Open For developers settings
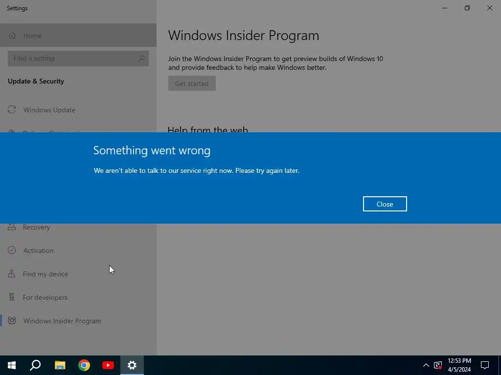 point(78,297)
